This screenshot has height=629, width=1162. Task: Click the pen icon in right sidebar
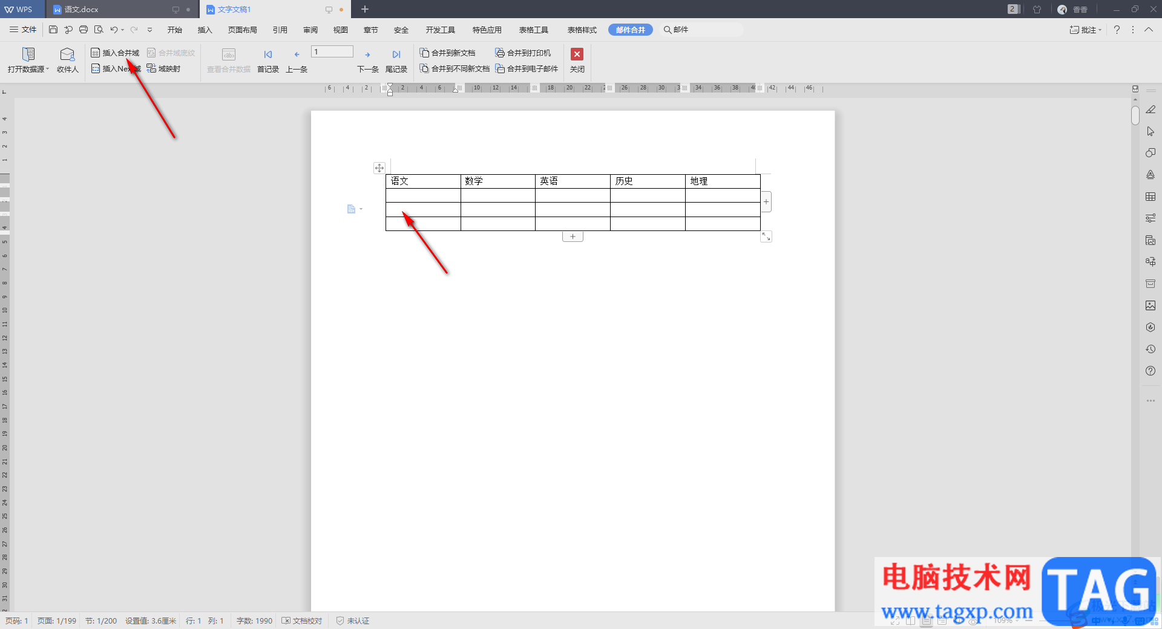tap(1151, 109)
